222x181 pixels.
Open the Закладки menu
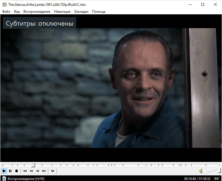pos(81,12)
